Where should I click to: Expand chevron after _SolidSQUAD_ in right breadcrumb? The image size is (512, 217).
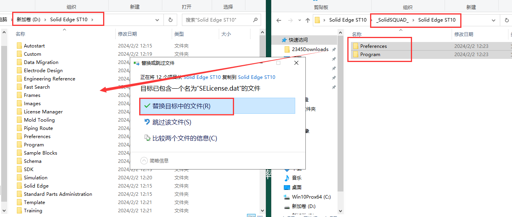[413, 20]
